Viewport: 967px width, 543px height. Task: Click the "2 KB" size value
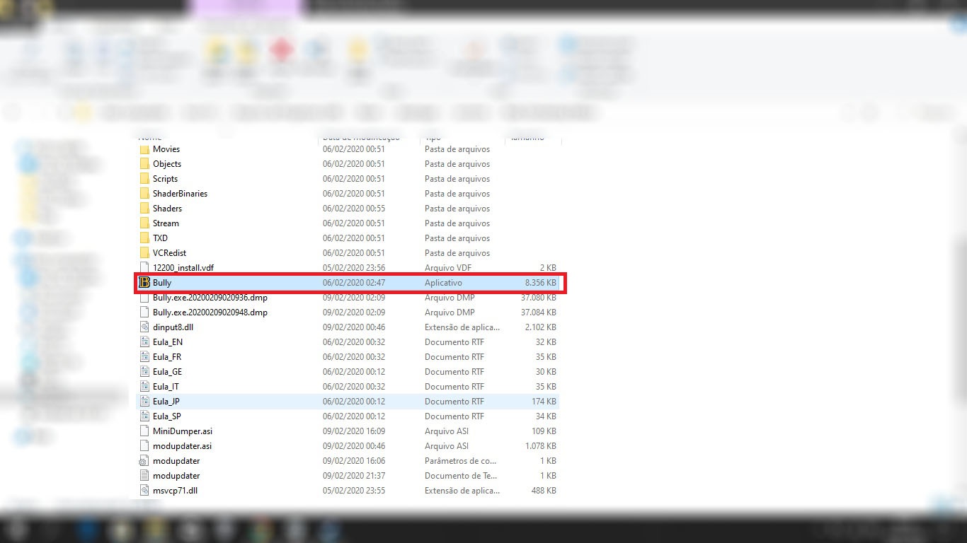[548, 268]
